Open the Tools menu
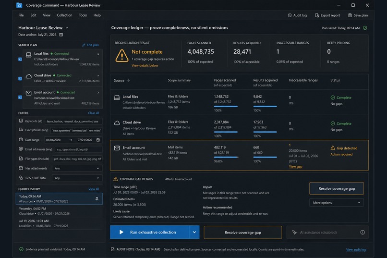The image size is (387, 258). [83, 15]
